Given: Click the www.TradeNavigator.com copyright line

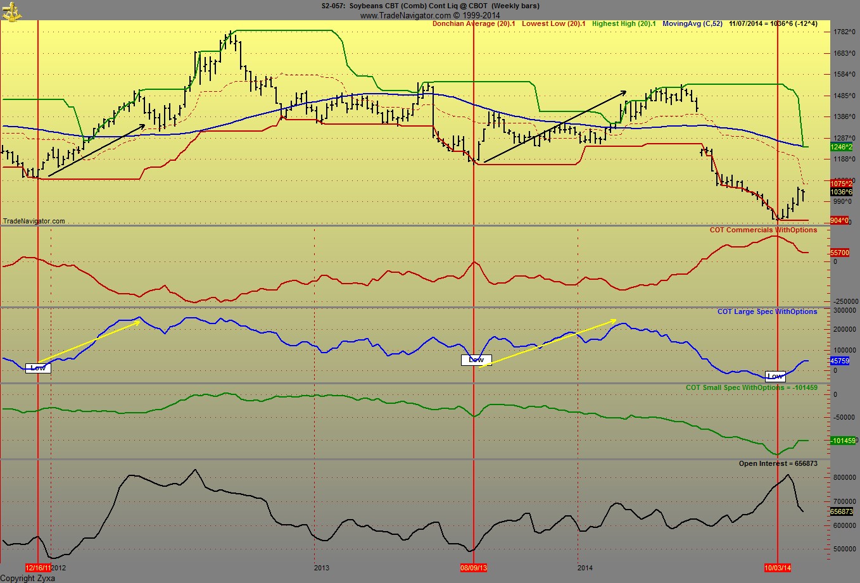Looking at the screenshot, I should pos(430,15).
